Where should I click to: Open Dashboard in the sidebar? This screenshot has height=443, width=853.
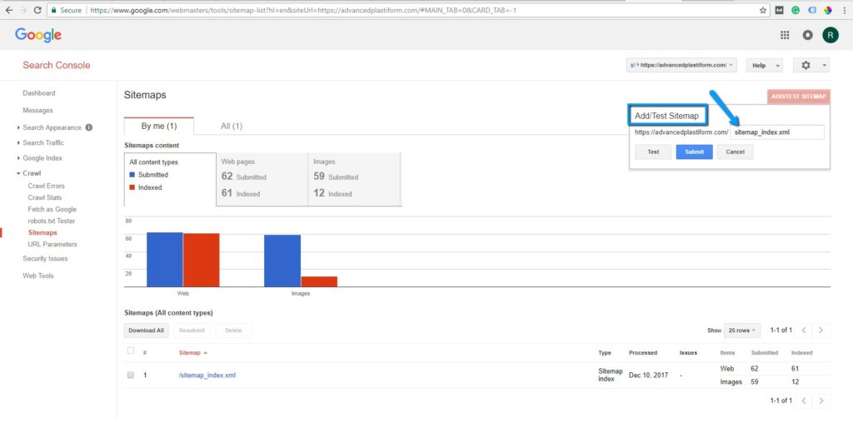[38, 93]
